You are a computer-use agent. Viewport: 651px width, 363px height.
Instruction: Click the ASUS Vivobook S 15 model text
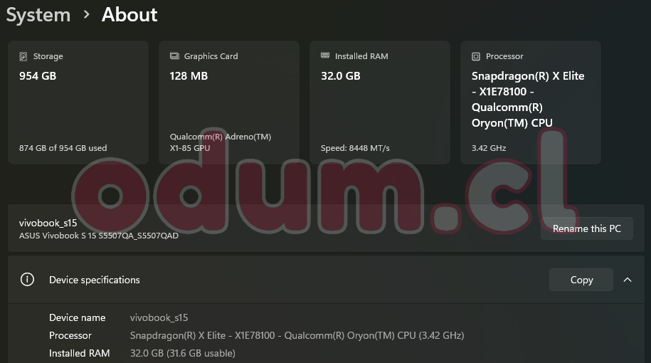point(99,236)
